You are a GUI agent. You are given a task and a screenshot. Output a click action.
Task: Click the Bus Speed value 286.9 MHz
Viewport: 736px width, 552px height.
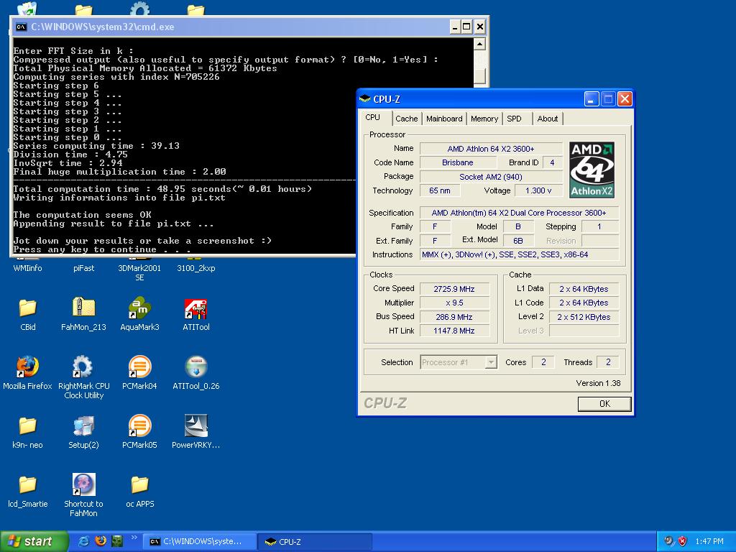click(x=454, y=317)
